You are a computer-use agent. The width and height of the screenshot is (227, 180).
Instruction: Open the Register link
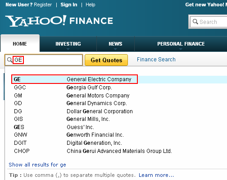[x=43, y=5]
